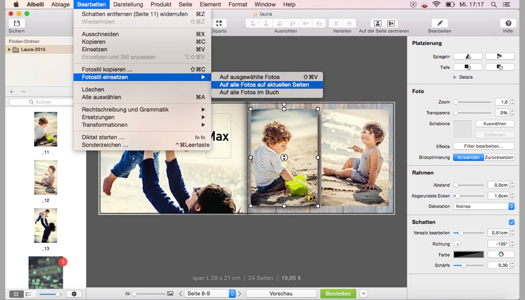Open the shadow color wheel picker

[501, 255]
